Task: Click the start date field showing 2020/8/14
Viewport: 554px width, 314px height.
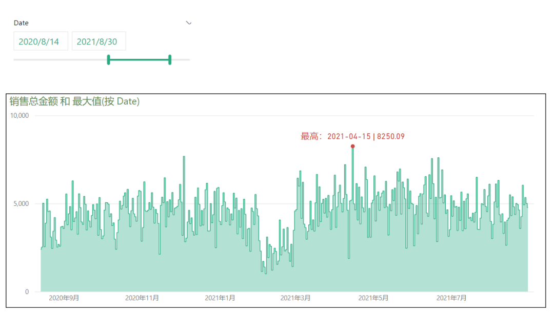Action: tap(41, 41)
